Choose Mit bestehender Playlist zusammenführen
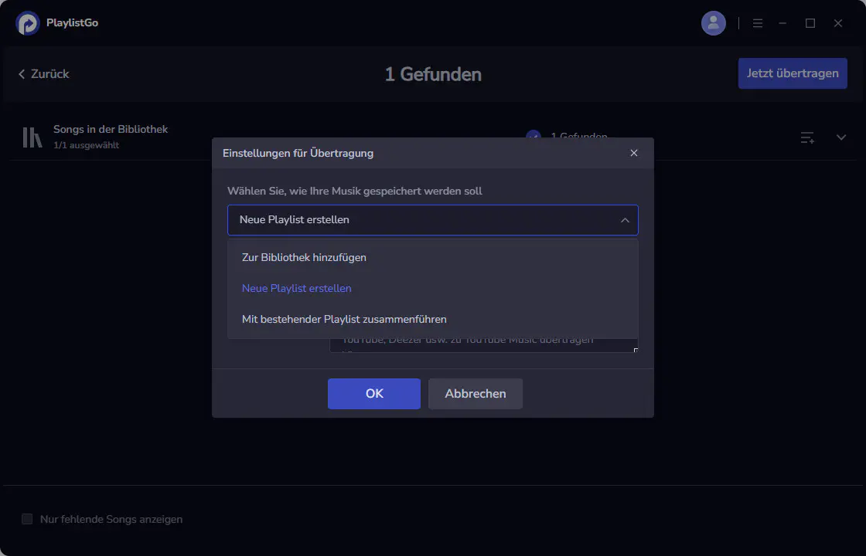 point(344,319)
